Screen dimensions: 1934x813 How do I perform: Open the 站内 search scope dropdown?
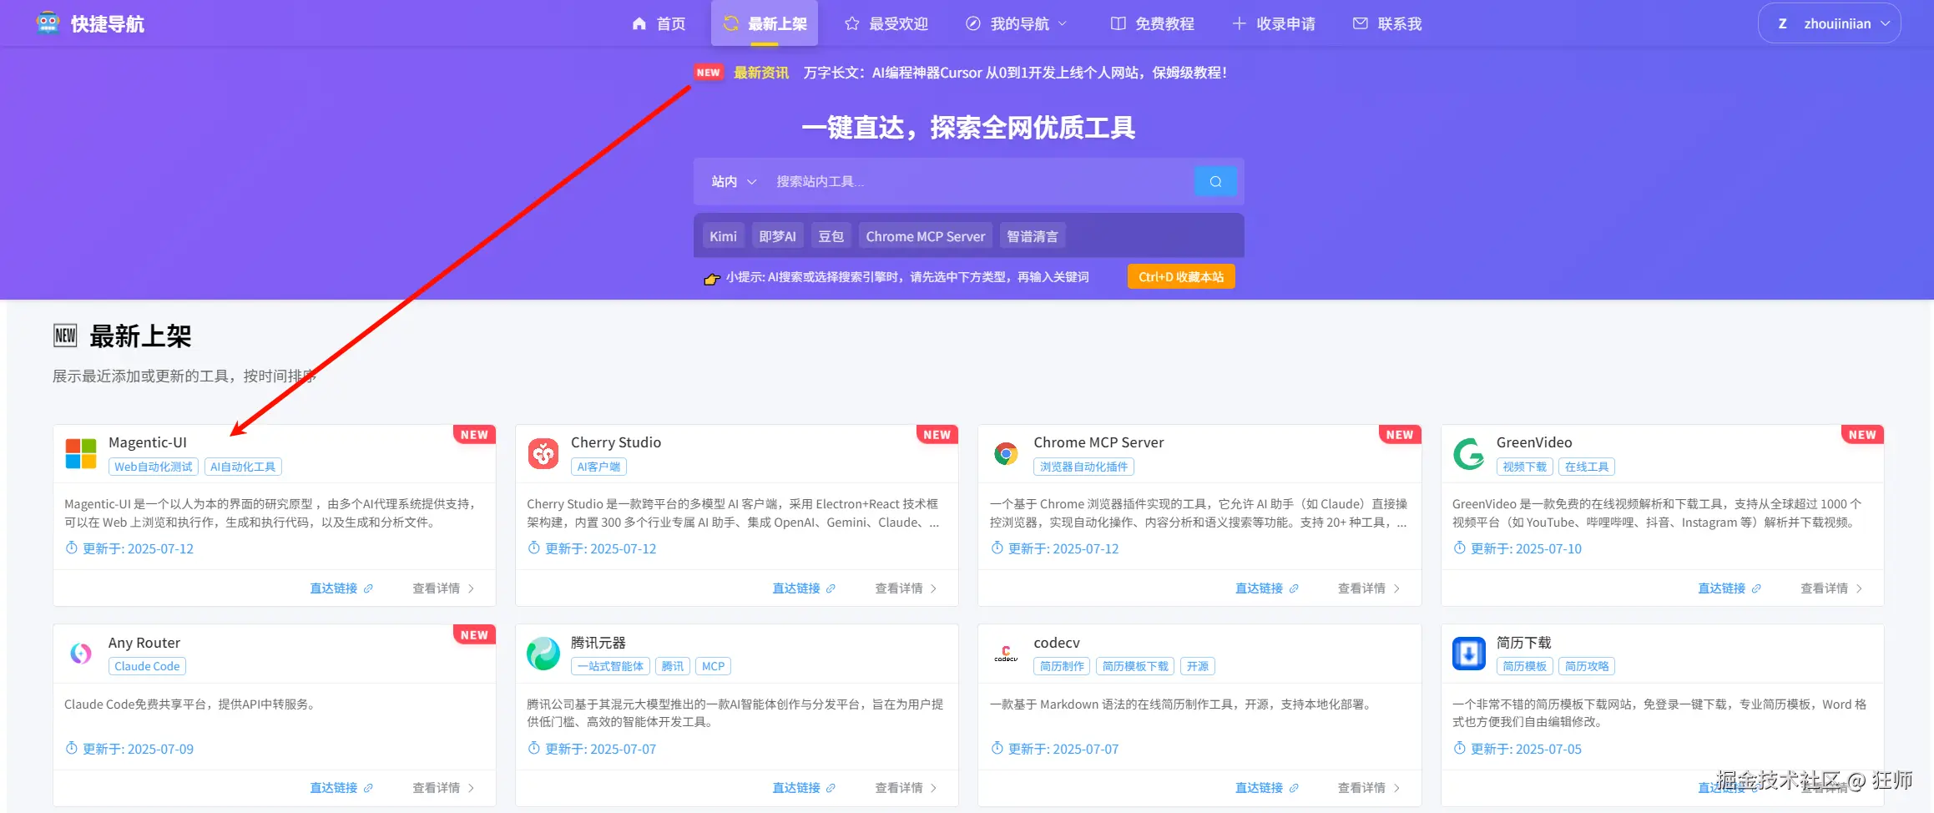click(x=734, y=181)
